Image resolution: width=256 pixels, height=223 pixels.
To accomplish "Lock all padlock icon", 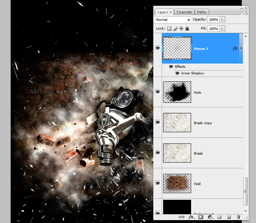I will click(x=187, y=29).
